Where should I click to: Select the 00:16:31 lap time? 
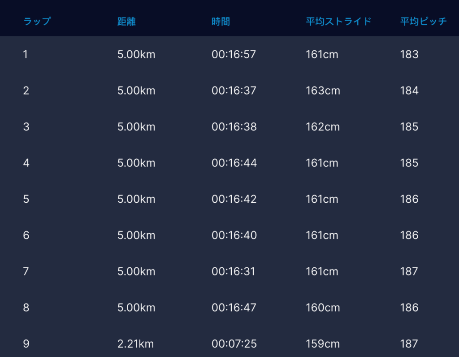tap(234, 272)
